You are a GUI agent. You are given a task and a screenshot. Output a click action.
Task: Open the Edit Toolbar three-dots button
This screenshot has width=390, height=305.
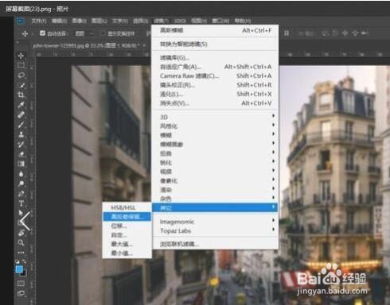21,253
